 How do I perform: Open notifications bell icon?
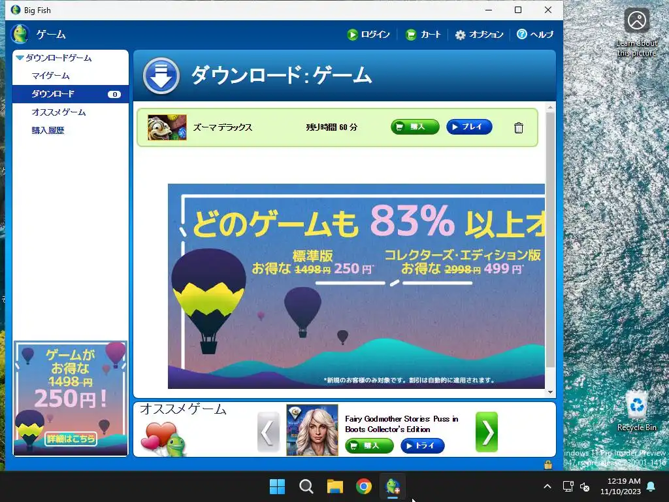(651, 486)
